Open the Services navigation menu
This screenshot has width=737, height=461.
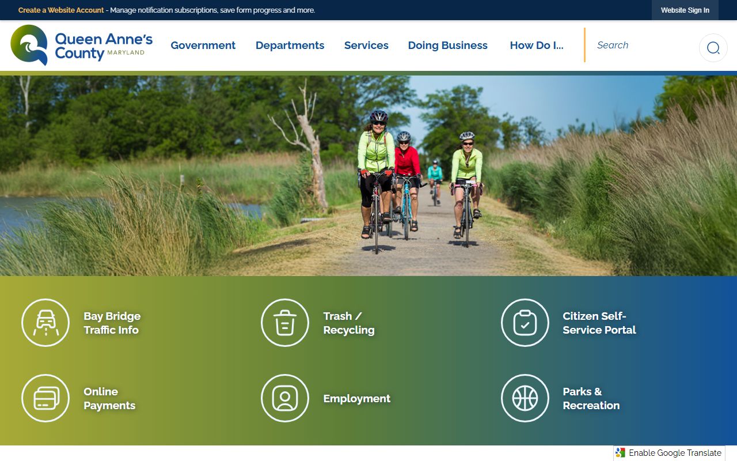(366, 46)
